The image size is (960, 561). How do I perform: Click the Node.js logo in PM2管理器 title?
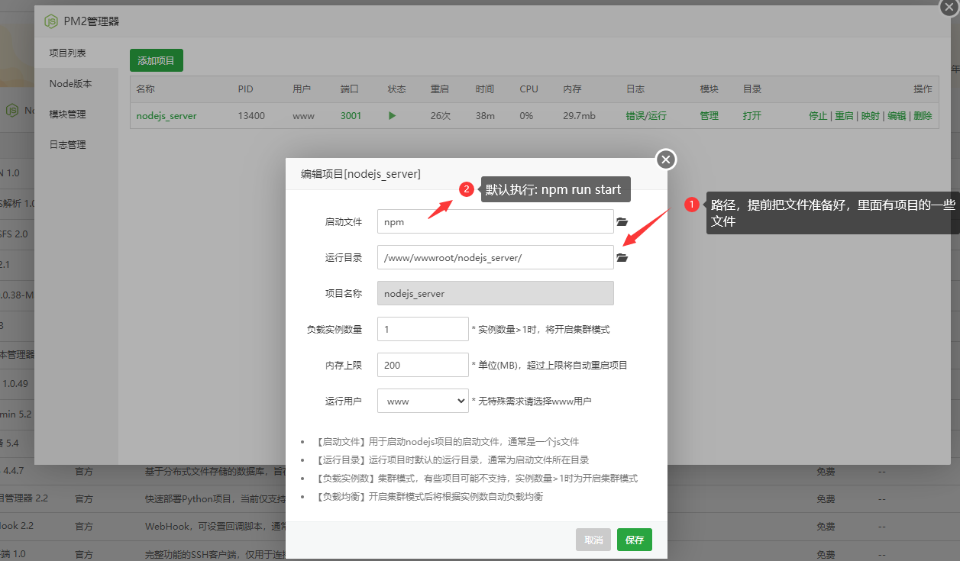click(x=52, y=21)
